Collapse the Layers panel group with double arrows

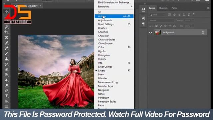[208, 4]
